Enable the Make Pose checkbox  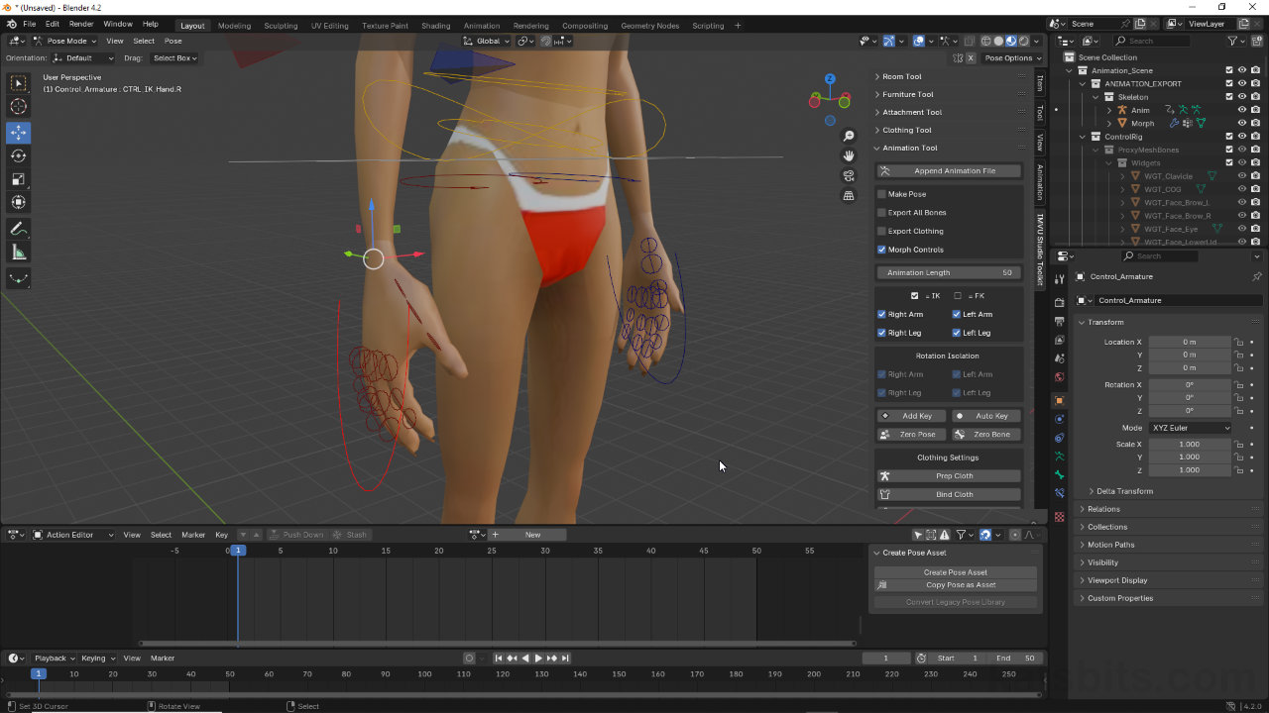click(x=882, y=194)
